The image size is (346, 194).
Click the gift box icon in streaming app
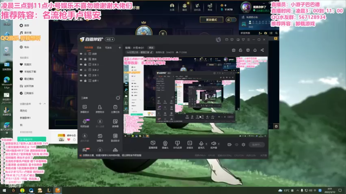click(234, 50)
